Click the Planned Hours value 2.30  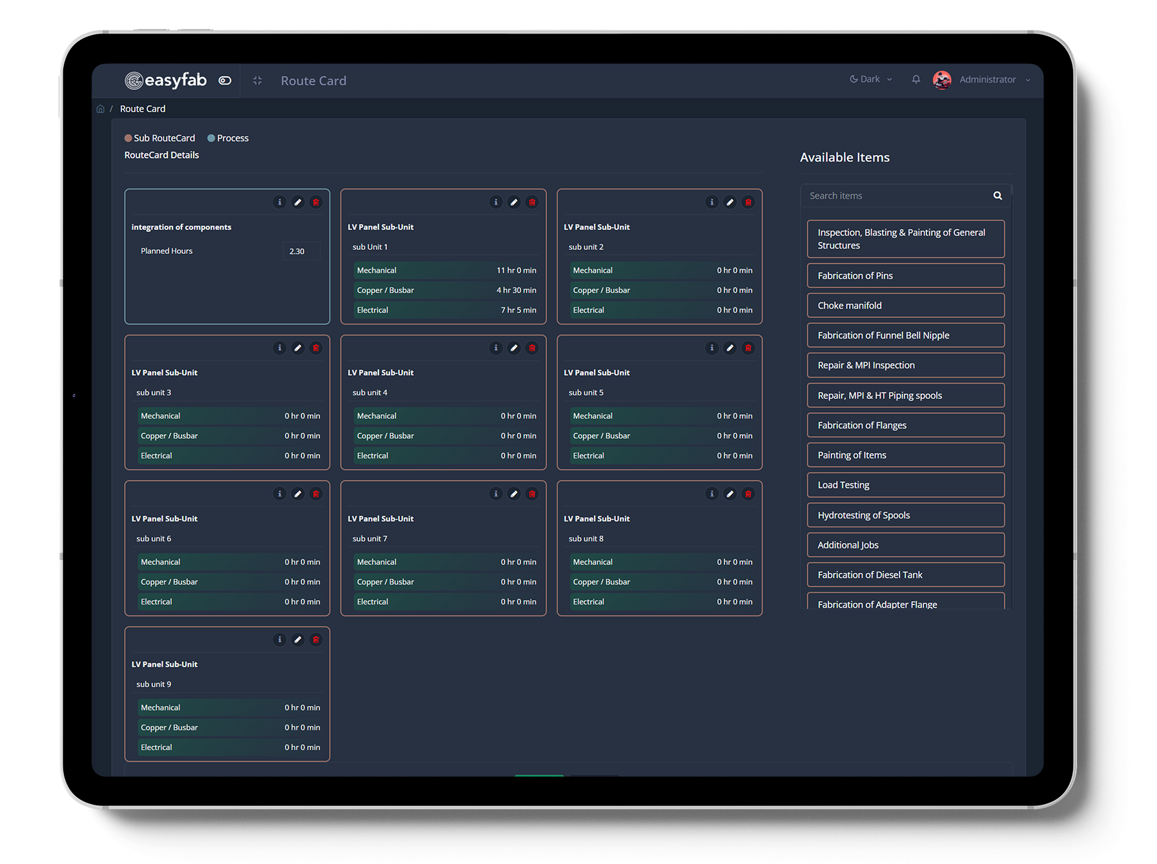coord(301,251)
